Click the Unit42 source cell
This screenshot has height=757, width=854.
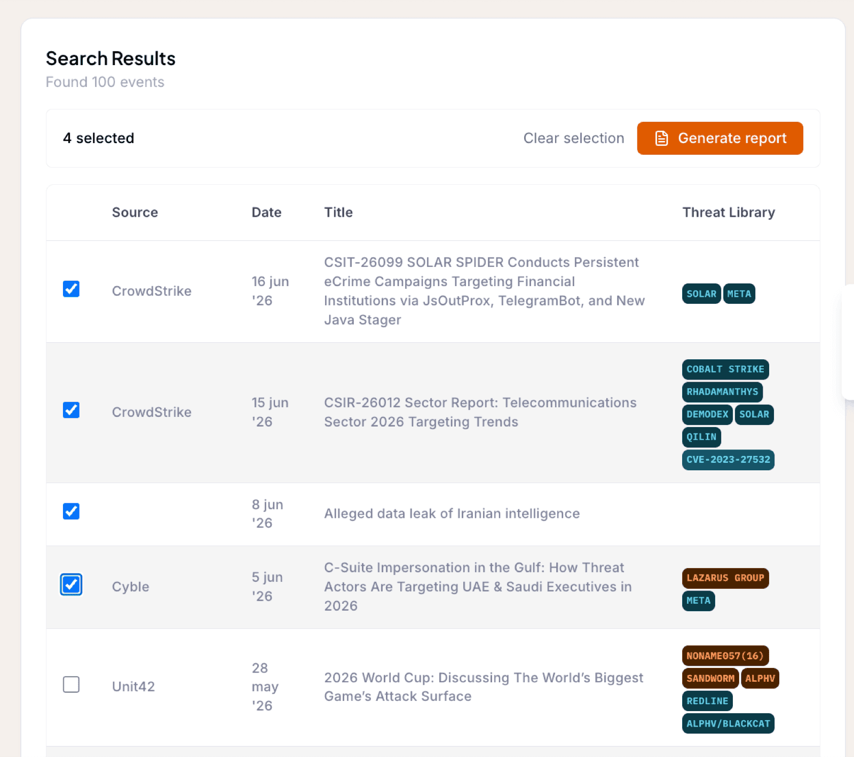click(x=133, y=687)
